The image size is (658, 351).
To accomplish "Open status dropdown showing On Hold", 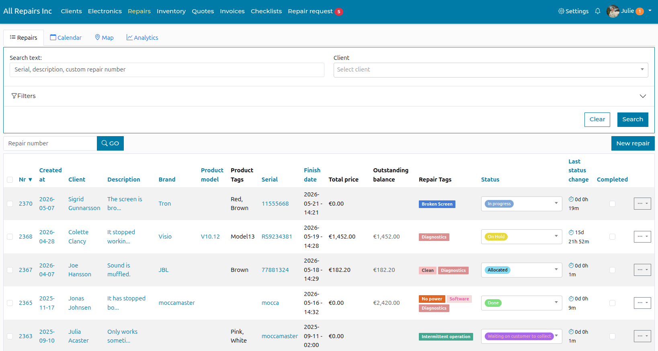I will (x=521, y=237).
